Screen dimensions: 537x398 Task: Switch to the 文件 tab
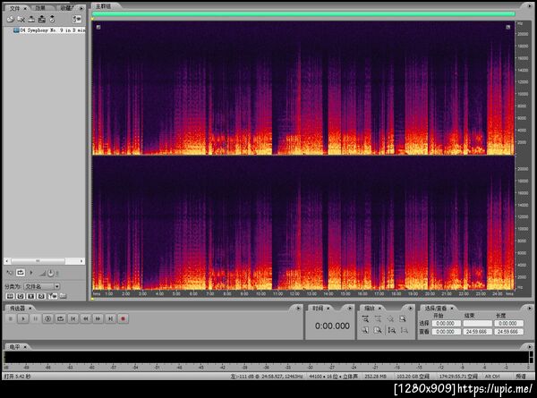click(x=14, y=8)
